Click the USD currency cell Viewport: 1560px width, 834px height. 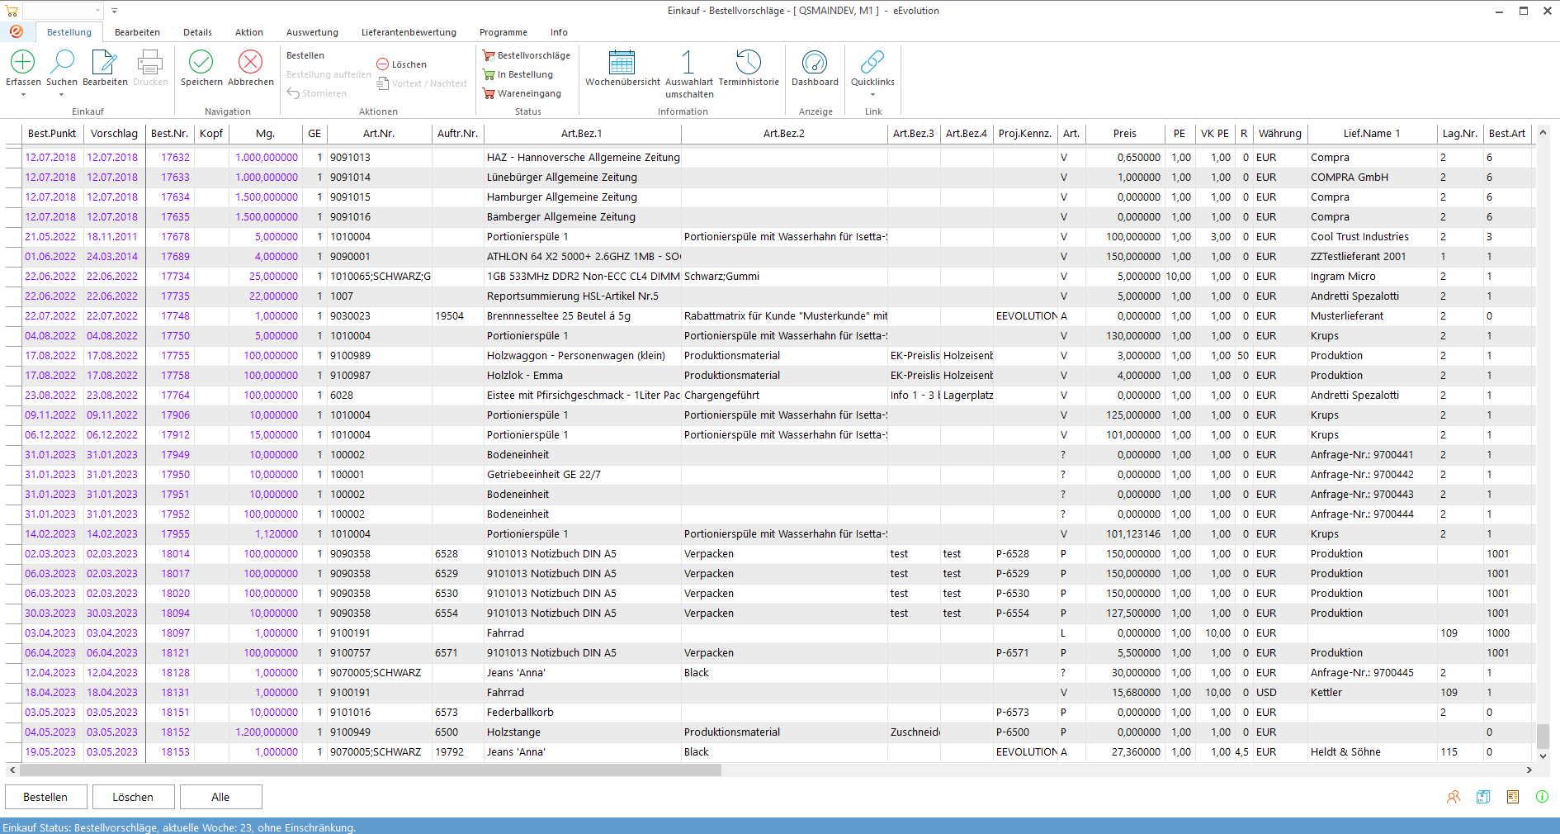pyautogui.click(x=1279, y=692)
